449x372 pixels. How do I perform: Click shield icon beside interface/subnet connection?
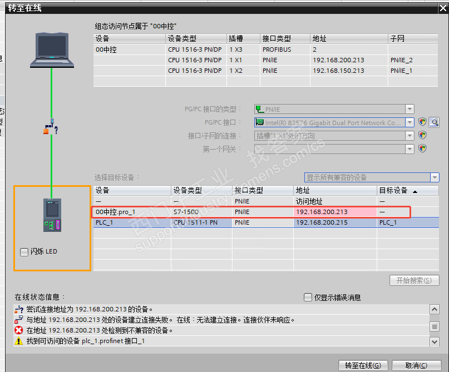point(422,135)
